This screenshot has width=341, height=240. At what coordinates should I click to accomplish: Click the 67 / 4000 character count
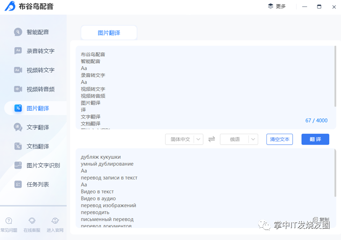point(316,120)
